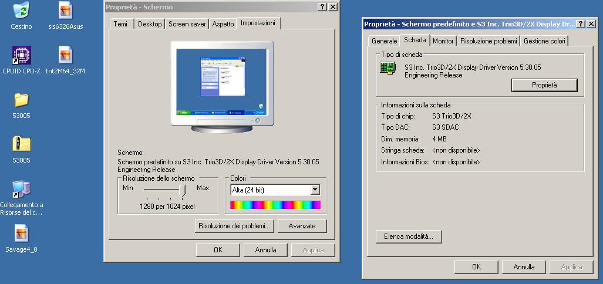Select the Savage4_8 desktop file icon
This screenshot has height=284, width=603.
21,233
